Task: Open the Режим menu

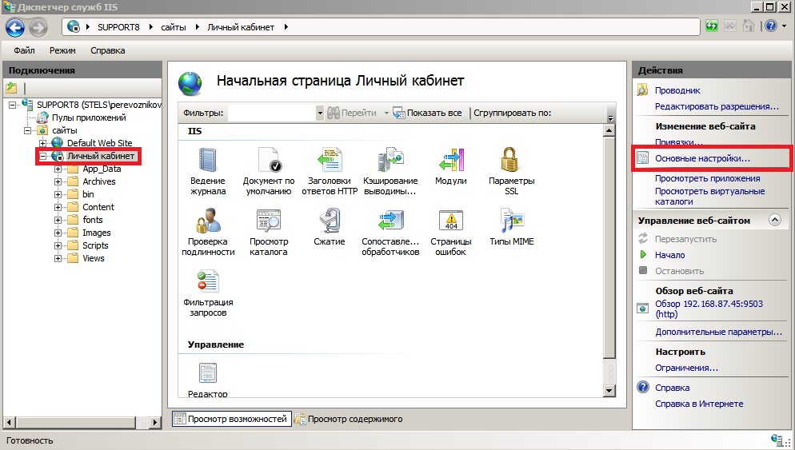Action: click(62, 50)
